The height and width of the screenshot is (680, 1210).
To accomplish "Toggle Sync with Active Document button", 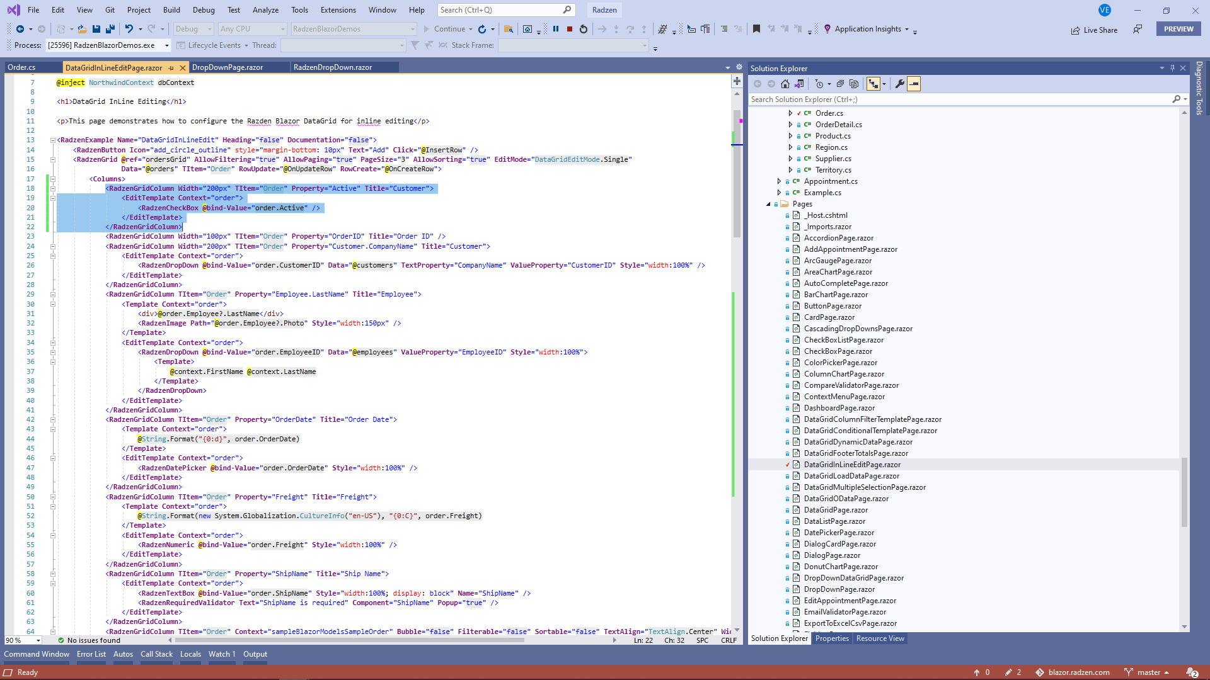I will pyautogui.click(x=873, y=84).
